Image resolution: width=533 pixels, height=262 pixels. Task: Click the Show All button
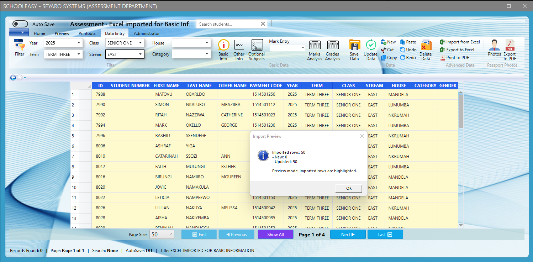pos(275,234)
